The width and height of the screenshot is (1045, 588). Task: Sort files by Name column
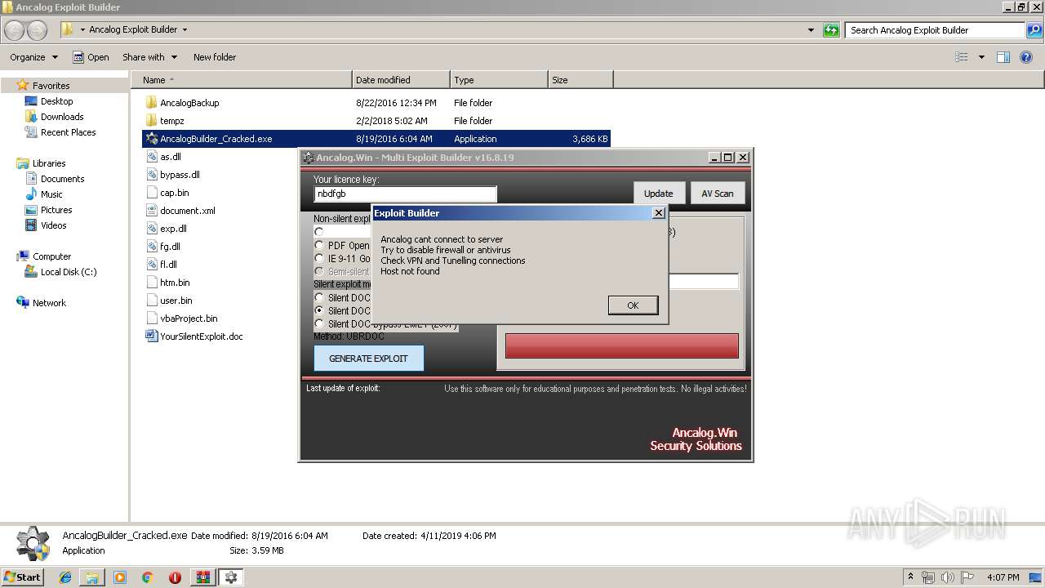pos(241,80)
